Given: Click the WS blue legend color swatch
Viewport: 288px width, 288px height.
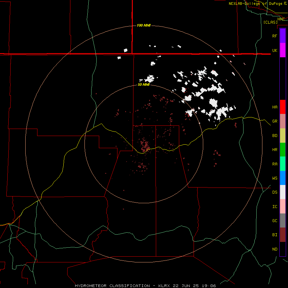Looking at the screenshot, I should [x=283, y=178].
